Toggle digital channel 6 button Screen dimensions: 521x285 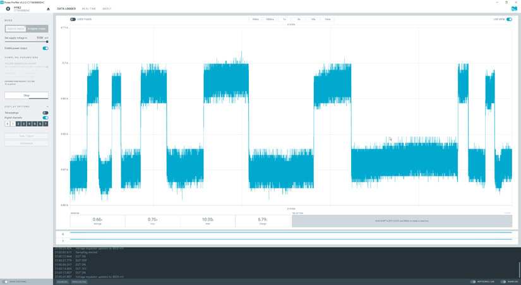(x=40, y=124)
